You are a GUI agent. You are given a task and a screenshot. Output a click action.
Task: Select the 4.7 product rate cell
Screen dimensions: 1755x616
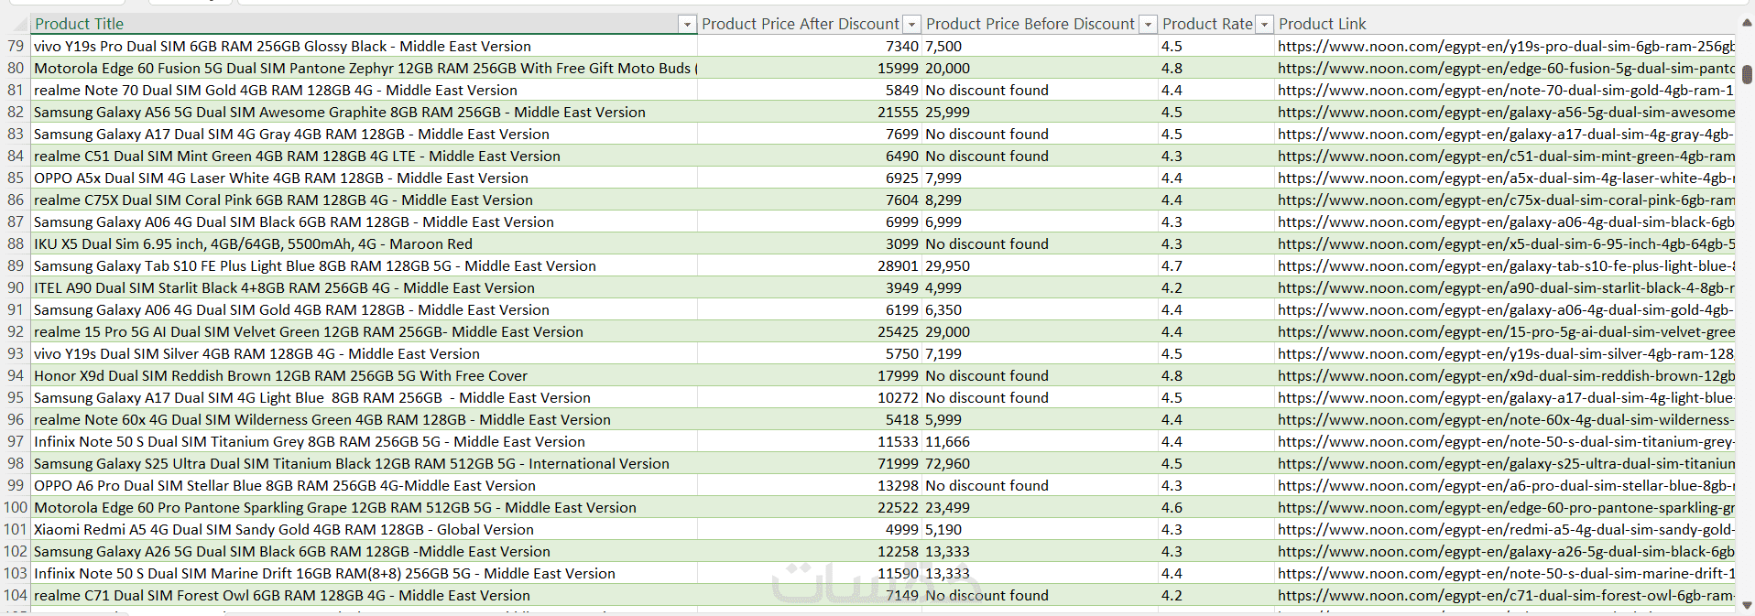pyautogui.click(x=1172, y=266)
